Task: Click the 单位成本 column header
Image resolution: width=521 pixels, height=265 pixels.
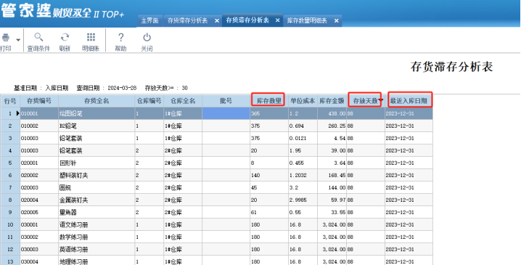Action: [303, 101]
